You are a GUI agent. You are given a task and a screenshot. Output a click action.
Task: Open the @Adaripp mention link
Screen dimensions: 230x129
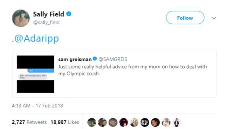[x=36, y=39]
